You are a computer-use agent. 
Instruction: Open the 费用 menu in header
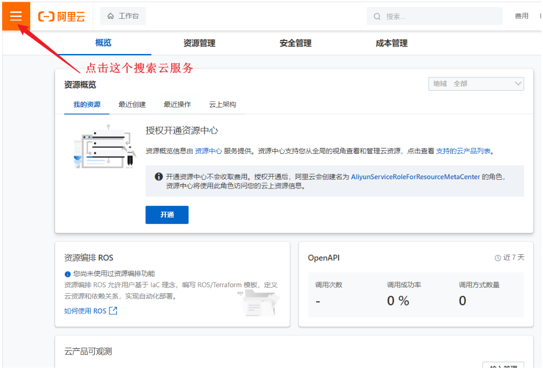(x=521, y=16)
